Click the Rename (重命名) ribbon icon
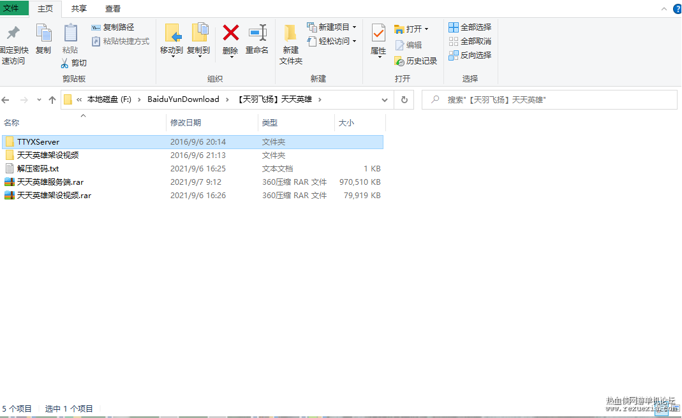The height and width of the screenshot is (418, 682). [257, 33]
